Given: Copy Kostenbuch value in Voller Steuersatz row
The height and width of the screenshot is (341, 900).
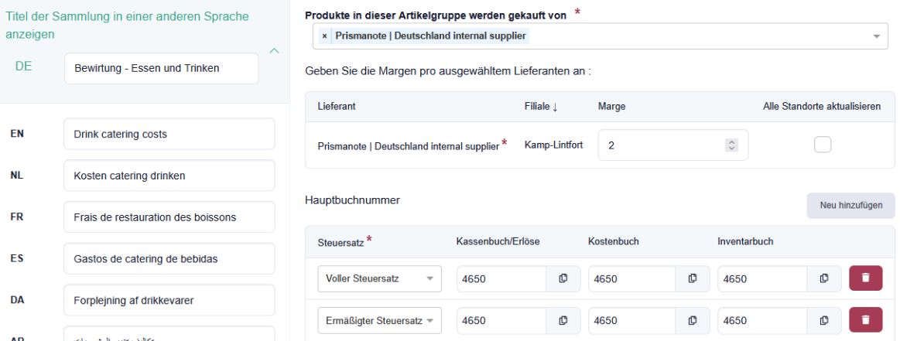Looking at the screenshot, I should 693,279.
